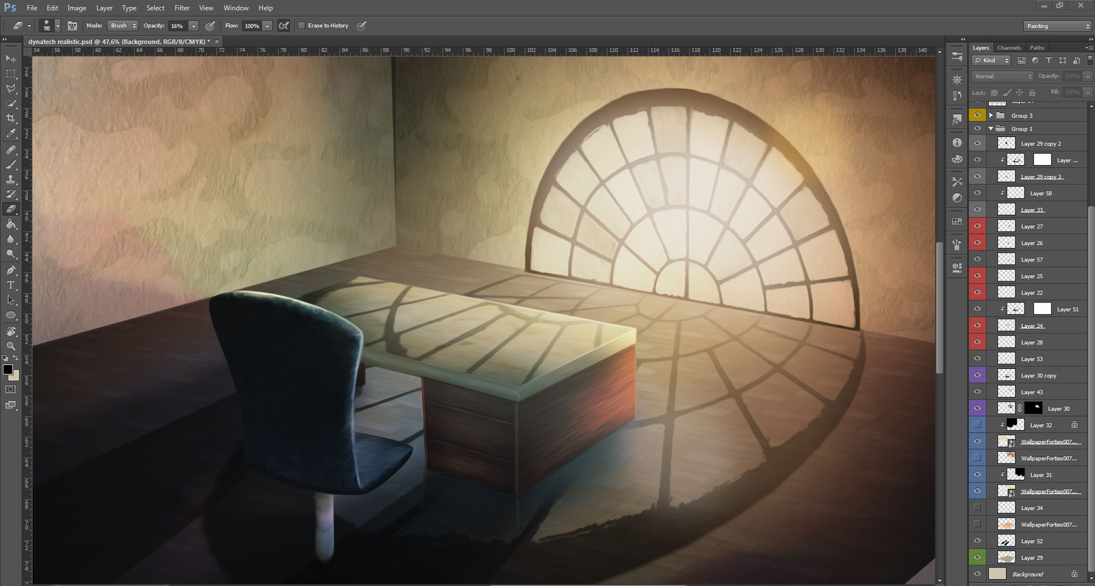
Task: Select the Blur tool
Action: (11, 240)
